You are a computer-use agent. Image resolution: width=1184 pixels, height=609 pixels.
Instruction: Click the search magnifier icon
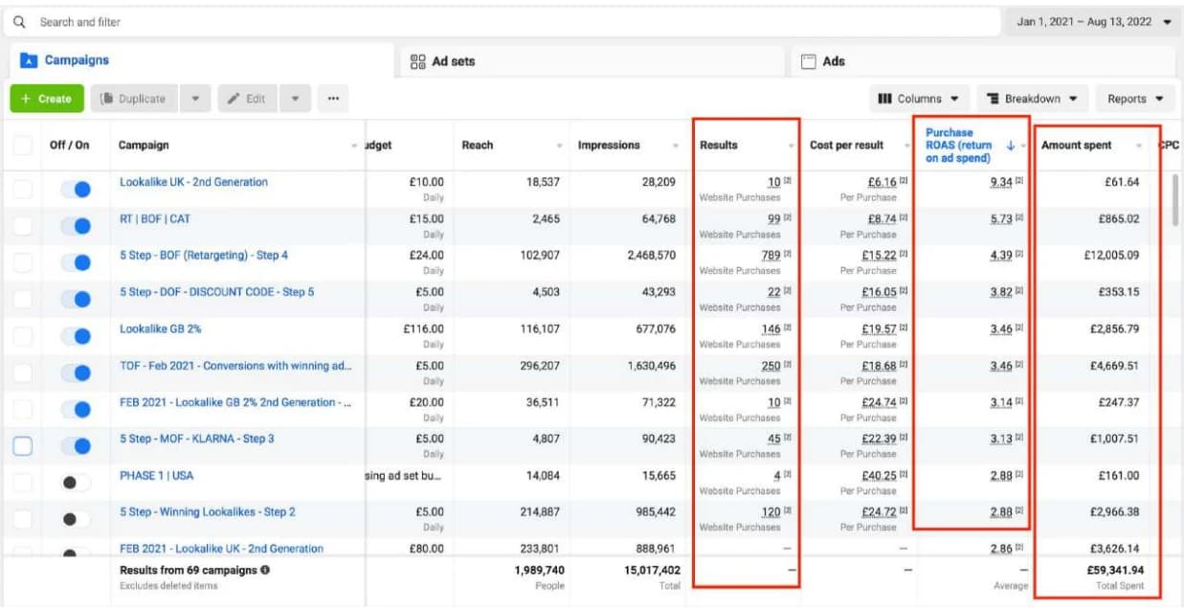pos(19,21)
